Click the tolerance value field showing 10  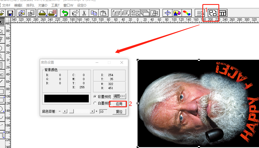103,112
